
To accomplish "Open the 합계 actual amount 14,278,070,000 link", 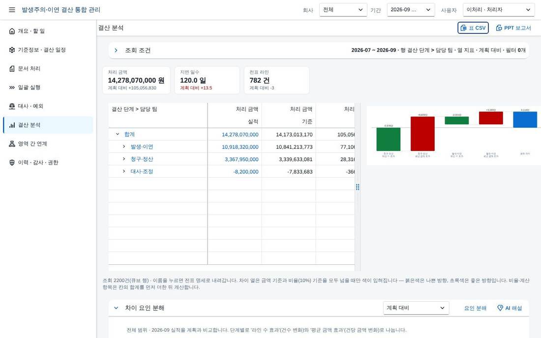I will tap(240, 135).
